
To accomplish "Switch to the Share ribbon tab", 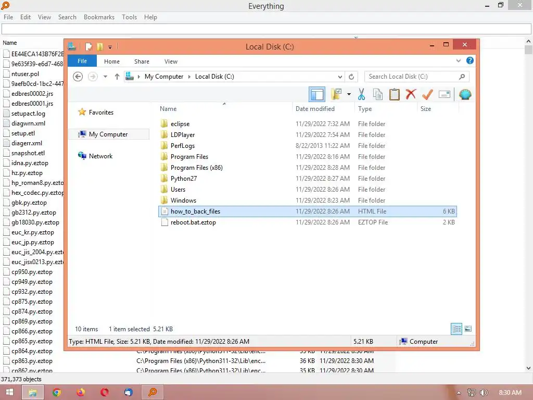I will point(142,61).
